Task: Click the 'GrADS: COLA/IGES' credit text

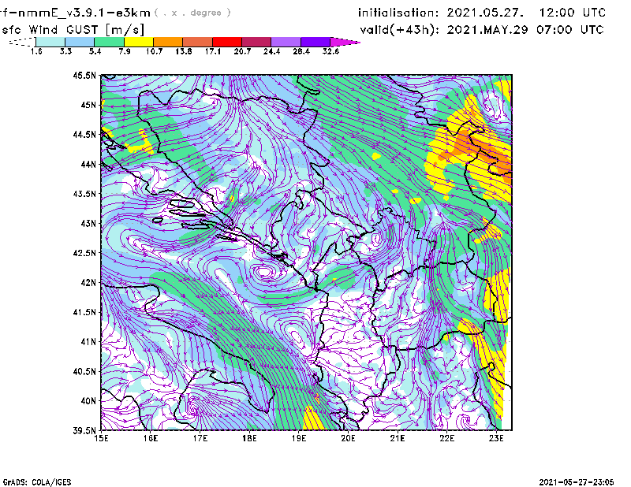Action: [37, 482]
